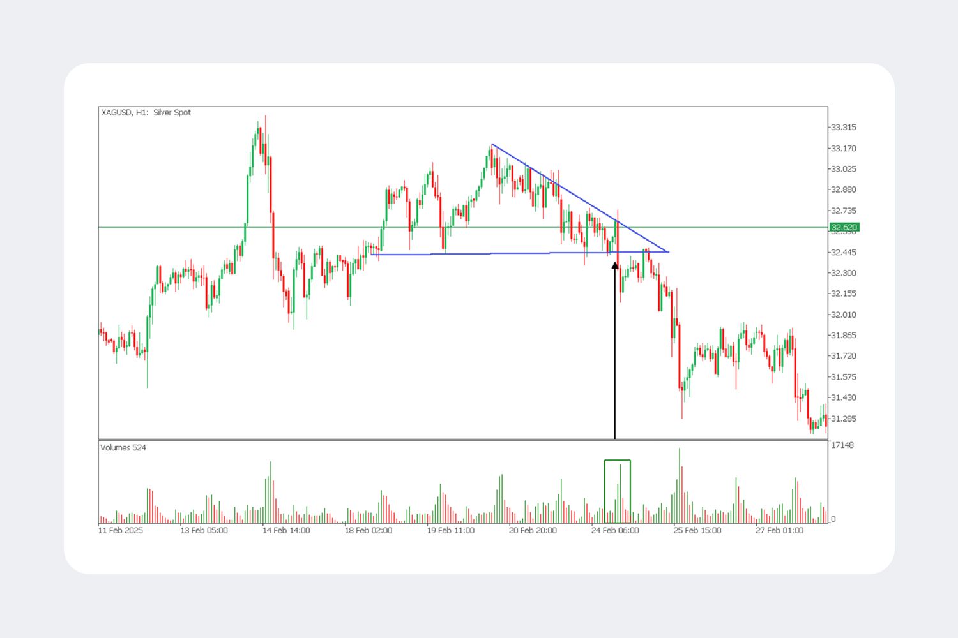Click the Volumes 524 indicator label

(x=123, y=448)
